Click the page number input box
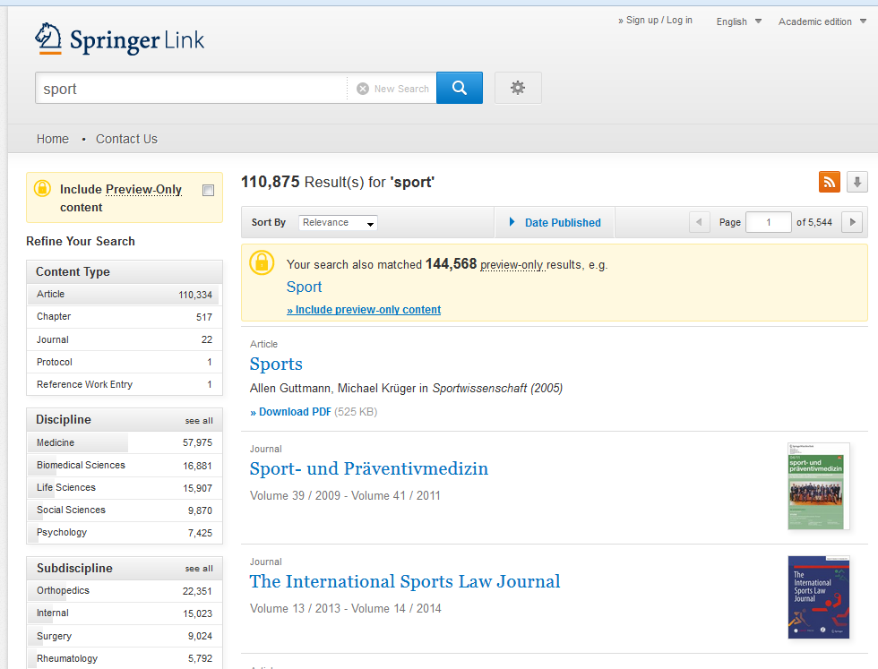The height and width of the screenshot is (669, 878). pyautogui.click(x=769, y=222)
